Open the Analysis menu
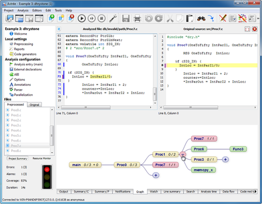The image size is (262, 204). pyautogui.click(x=23, y=10)
